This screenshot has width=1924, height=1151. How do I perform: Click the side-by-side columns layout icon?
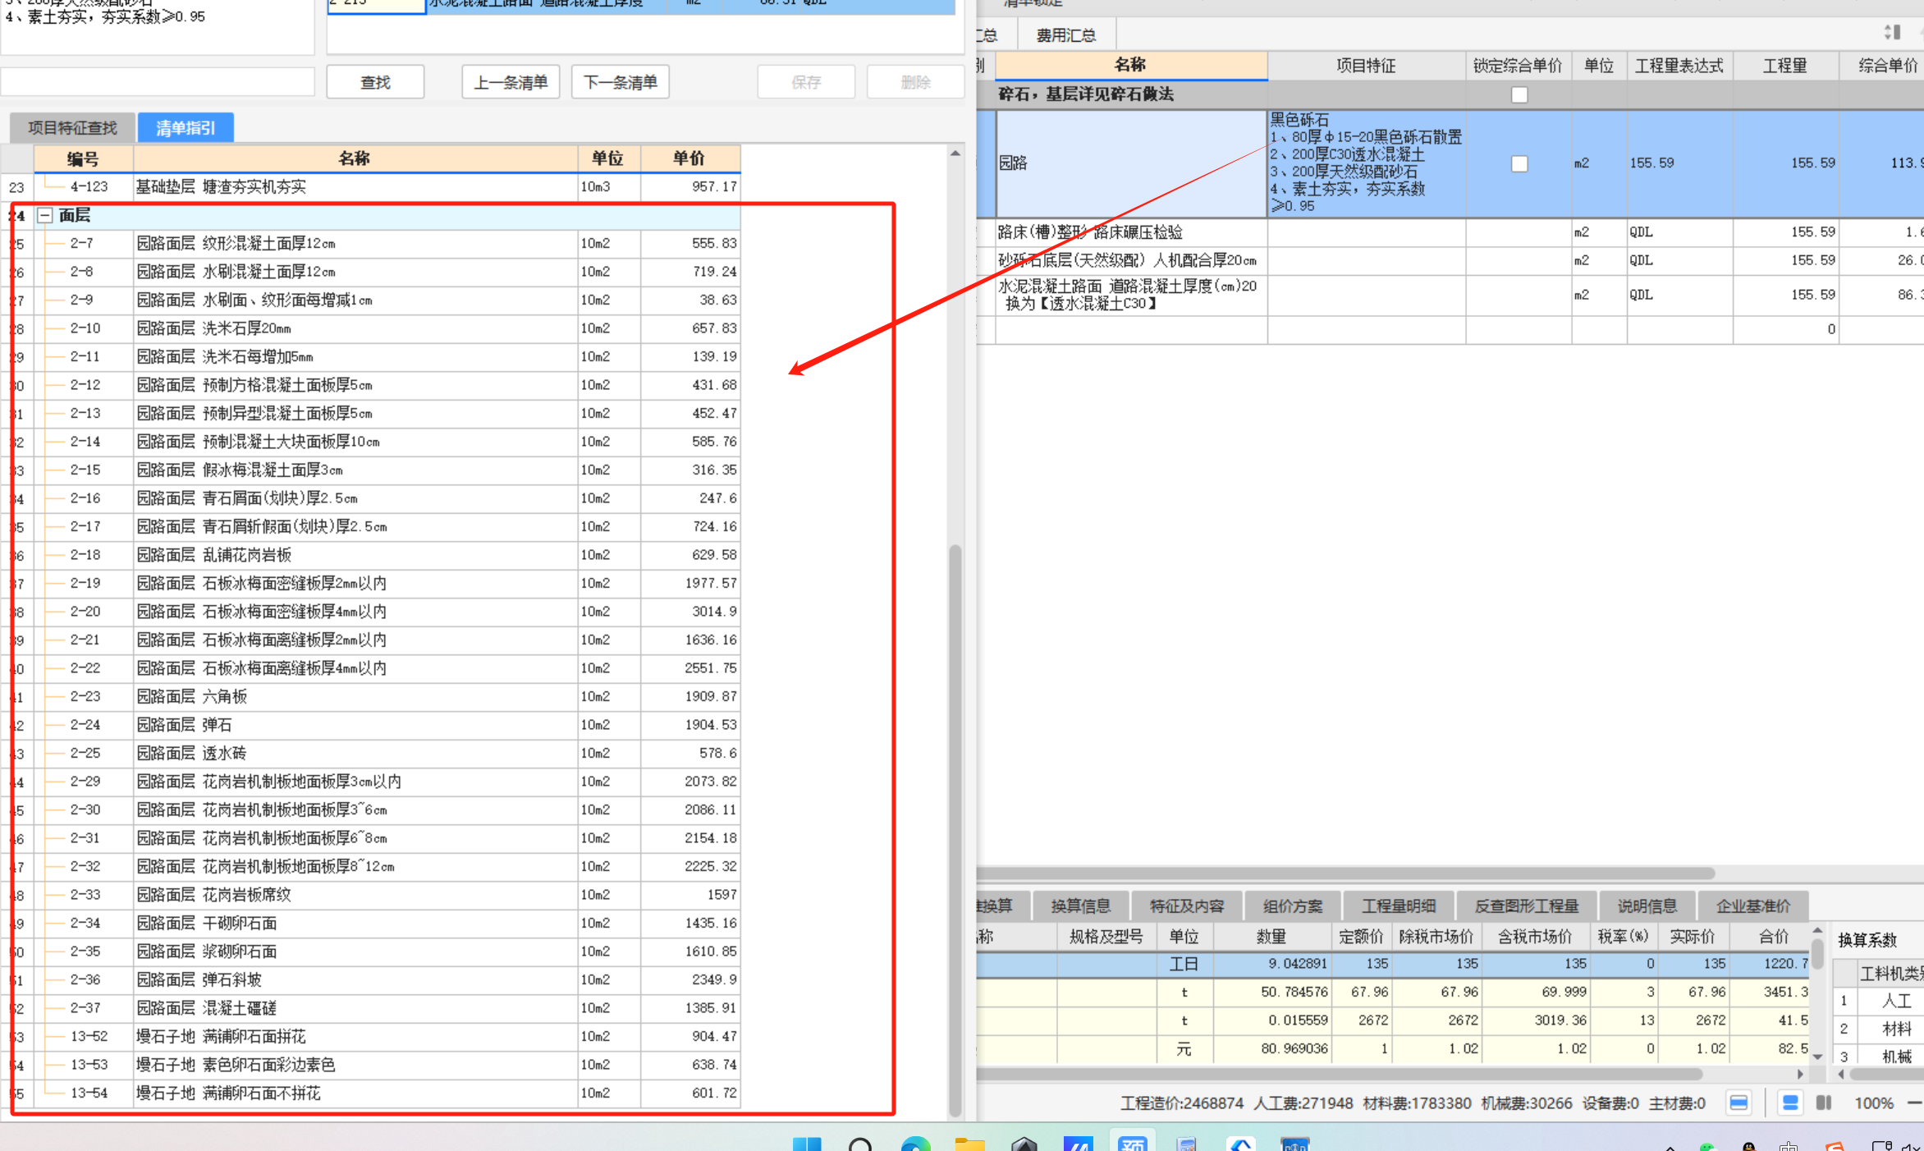pos(1824,1103)
